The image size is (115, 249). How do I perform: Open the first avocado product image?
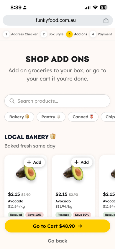[x=26, y=173]
